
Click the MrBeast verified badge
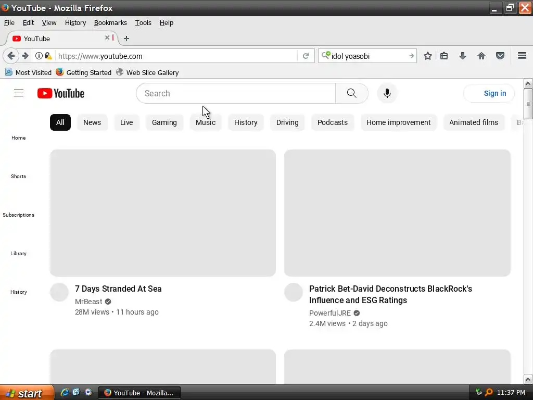(x=108, y=302)
